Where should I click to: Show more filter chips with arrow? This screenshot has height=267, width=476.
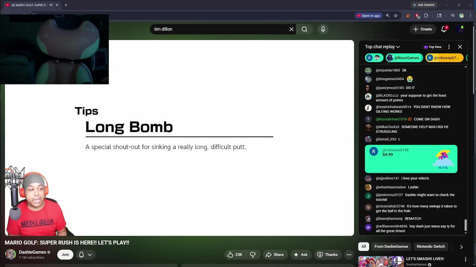point(461,247)
